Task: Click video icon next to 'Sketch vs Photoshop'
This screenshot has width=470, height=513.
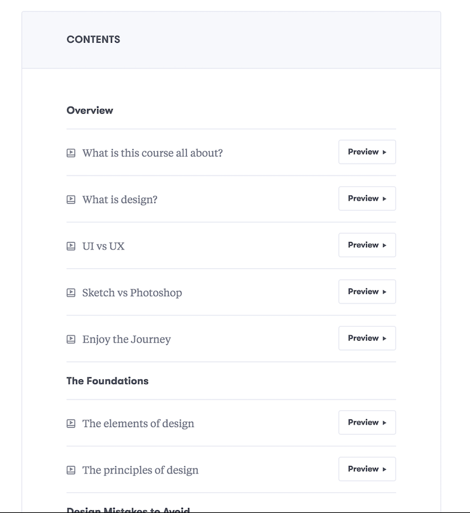Action: 71,292
